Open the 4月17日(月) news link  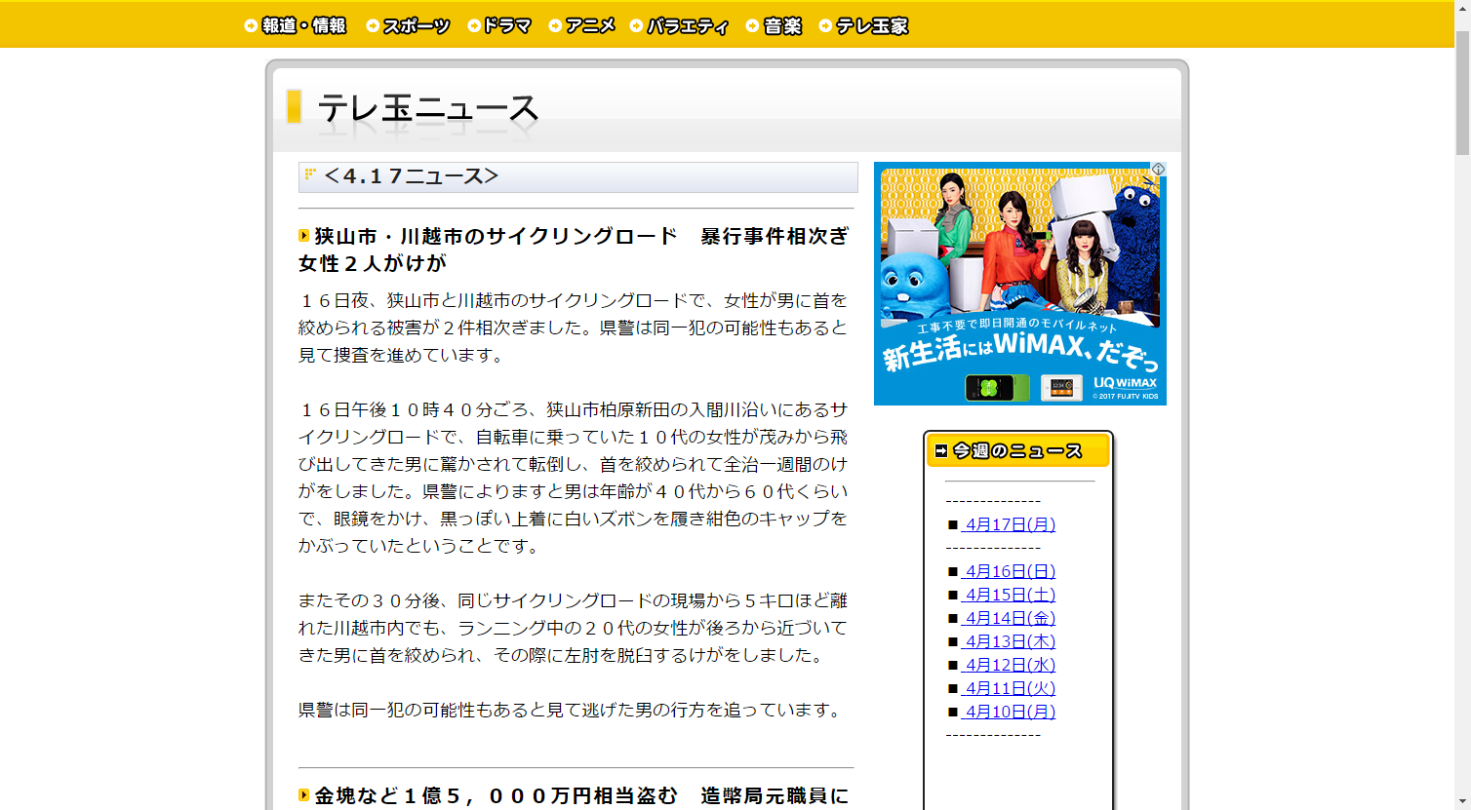click(x=1010, y=524)
